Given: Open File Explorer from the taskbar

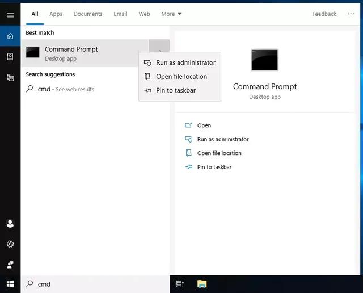Looking at the screenshot, I should [202, 284].
